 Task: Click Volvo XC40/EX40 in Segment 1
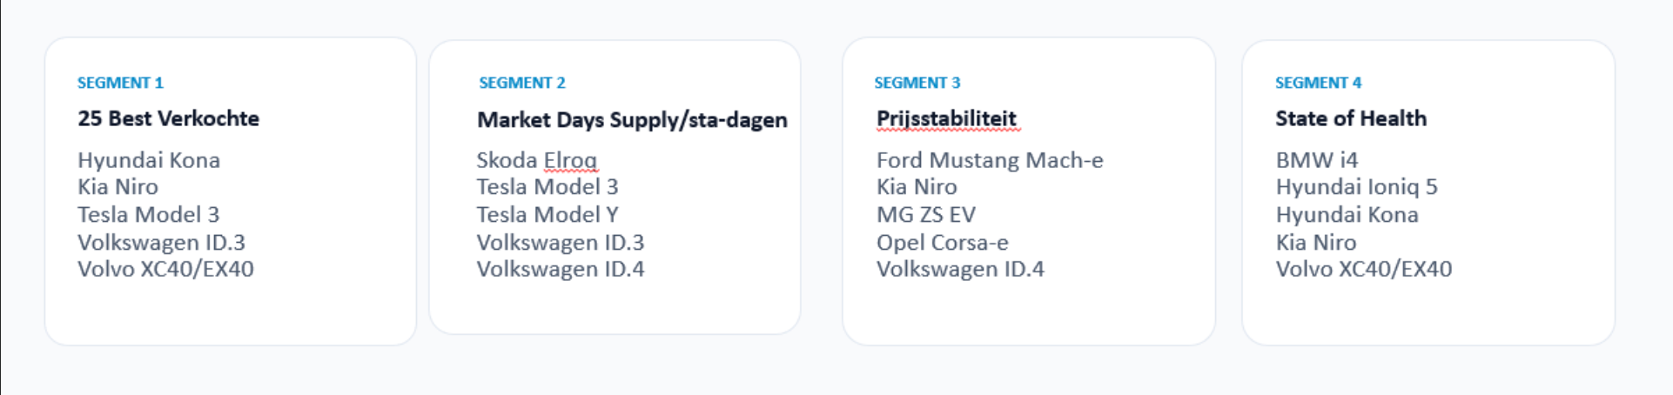pyautogui.click(x=165, y=269)
